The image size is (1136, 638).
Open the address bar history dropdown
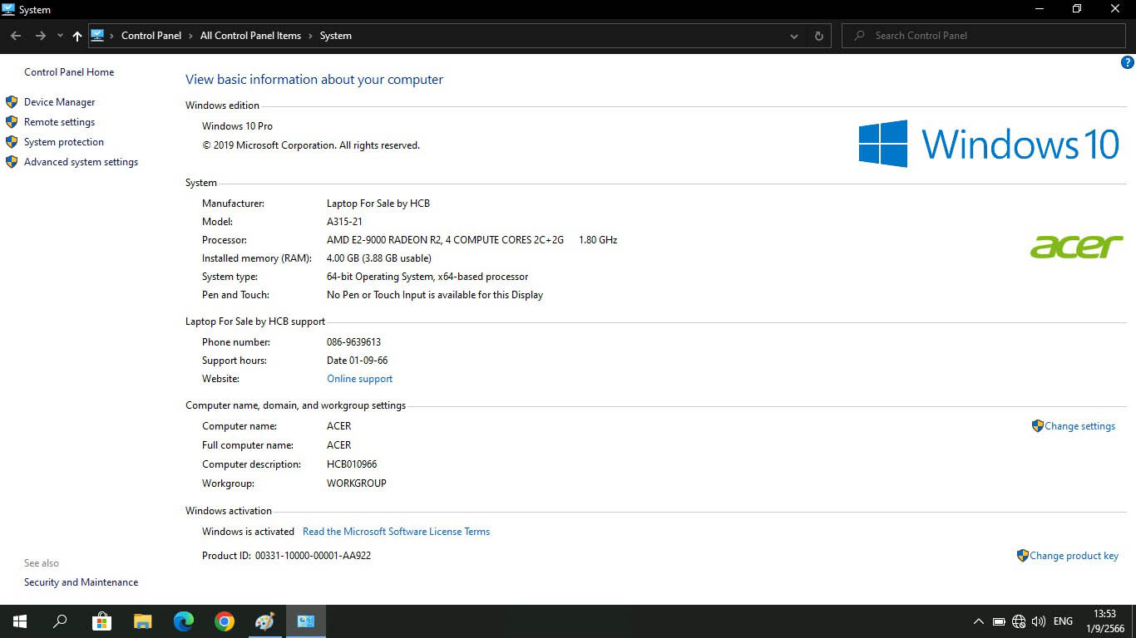(794, 36)
